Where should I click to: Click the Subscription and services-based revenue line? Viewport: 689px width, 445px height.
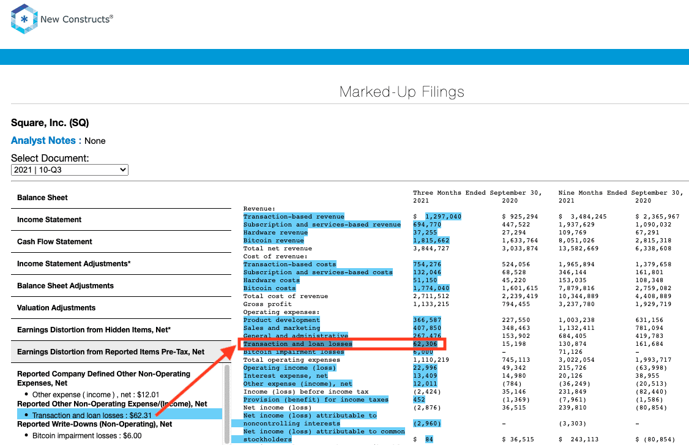322,224
